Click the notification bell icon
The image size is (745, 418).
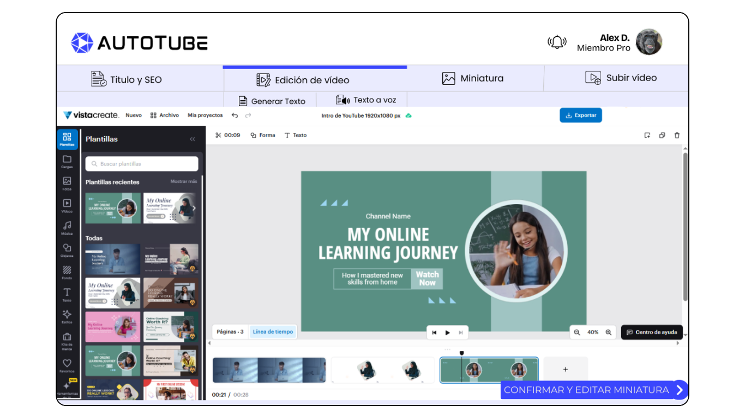pyautogui.click(x=557, y=42)
